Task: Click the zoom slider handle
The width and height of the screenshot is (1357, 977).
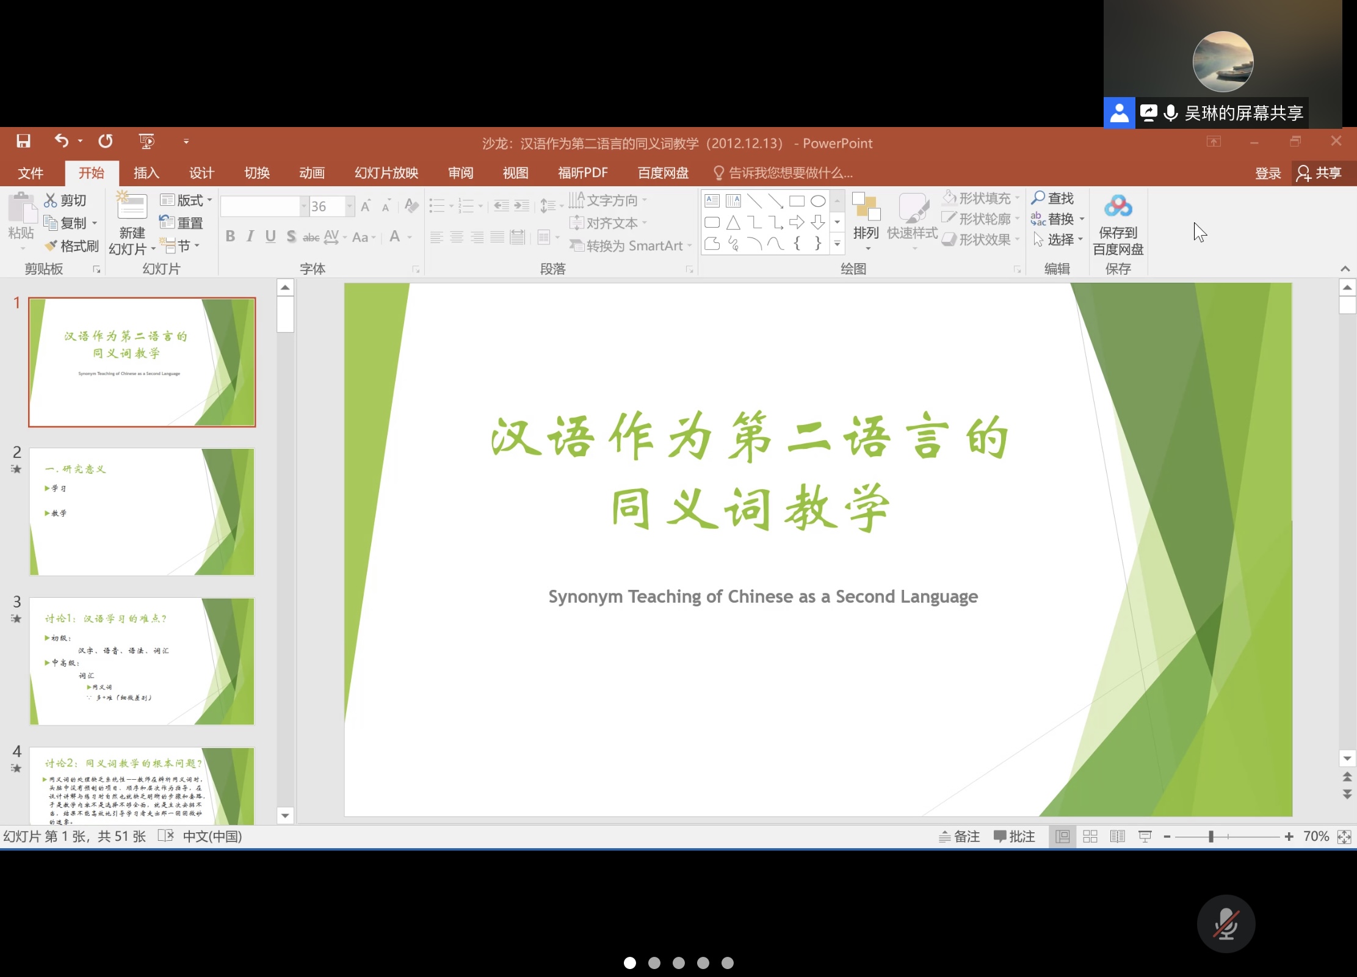Action: (x=1211, y=837)
